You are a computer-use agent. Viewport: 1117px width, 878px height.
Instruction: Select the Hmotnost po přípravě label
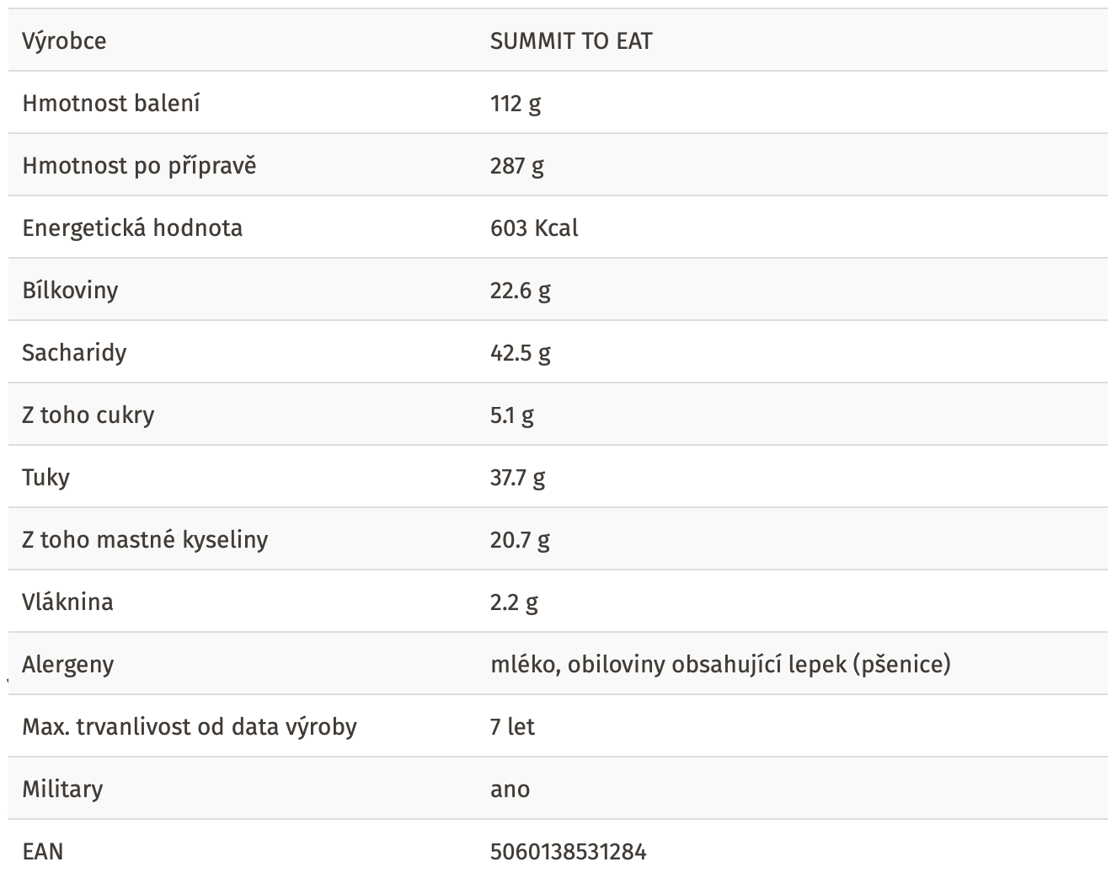coord(139,166)
